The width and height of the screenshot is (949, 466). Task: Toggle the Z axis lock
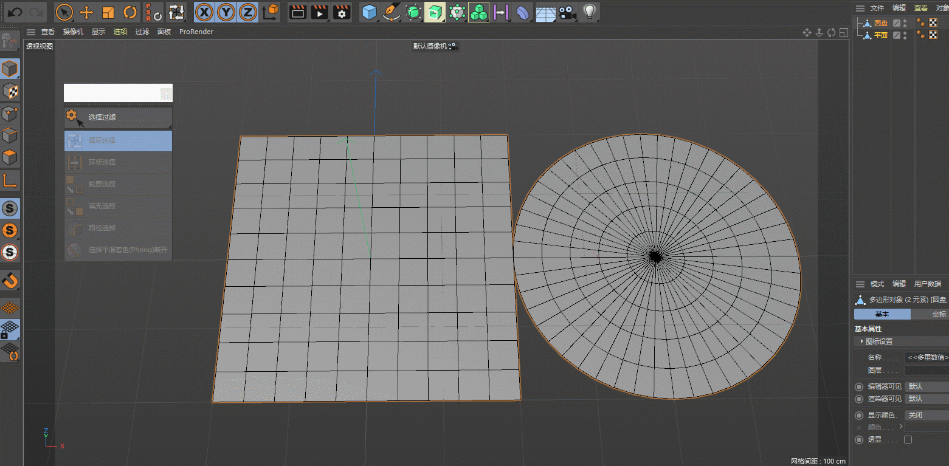247,12
